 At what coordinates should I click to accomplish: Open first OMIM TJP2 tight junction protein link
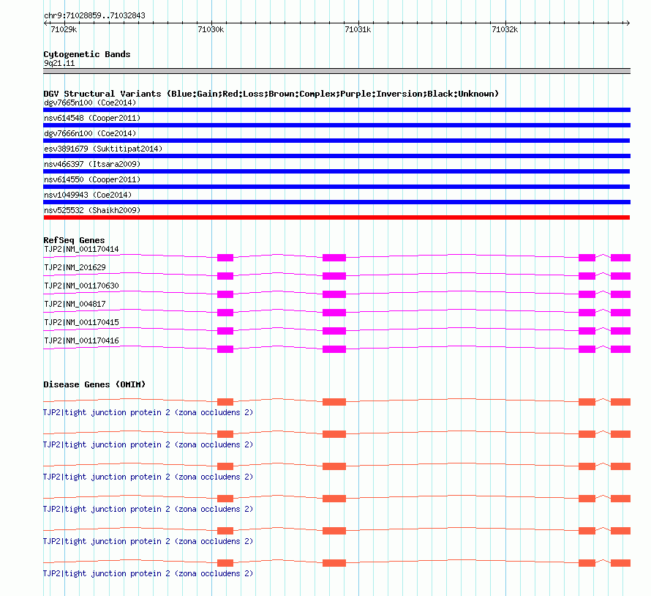[x=148, y=413]
